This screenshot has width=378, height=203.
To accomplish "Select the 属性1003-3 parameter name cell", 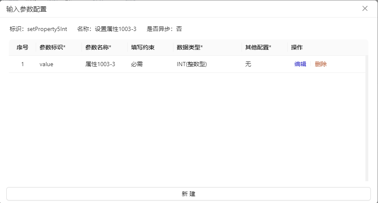I will pyautogui.click(x=100, y=64).
